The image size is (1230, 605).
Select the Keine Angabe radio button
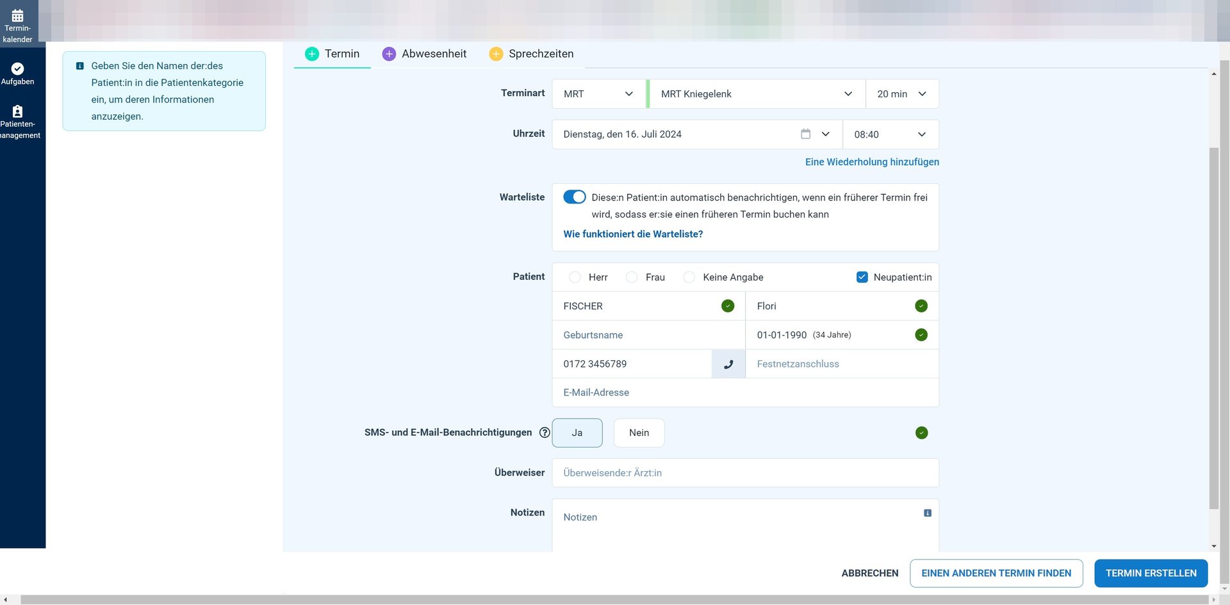(689, 277)
